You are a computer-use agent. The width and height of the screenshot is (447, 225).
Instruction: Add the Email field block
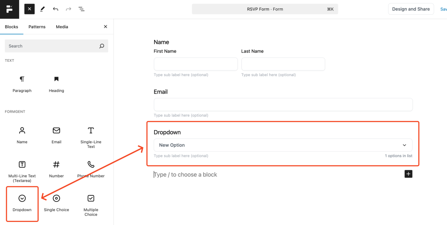pyautogui.click(x=56, y=135)
